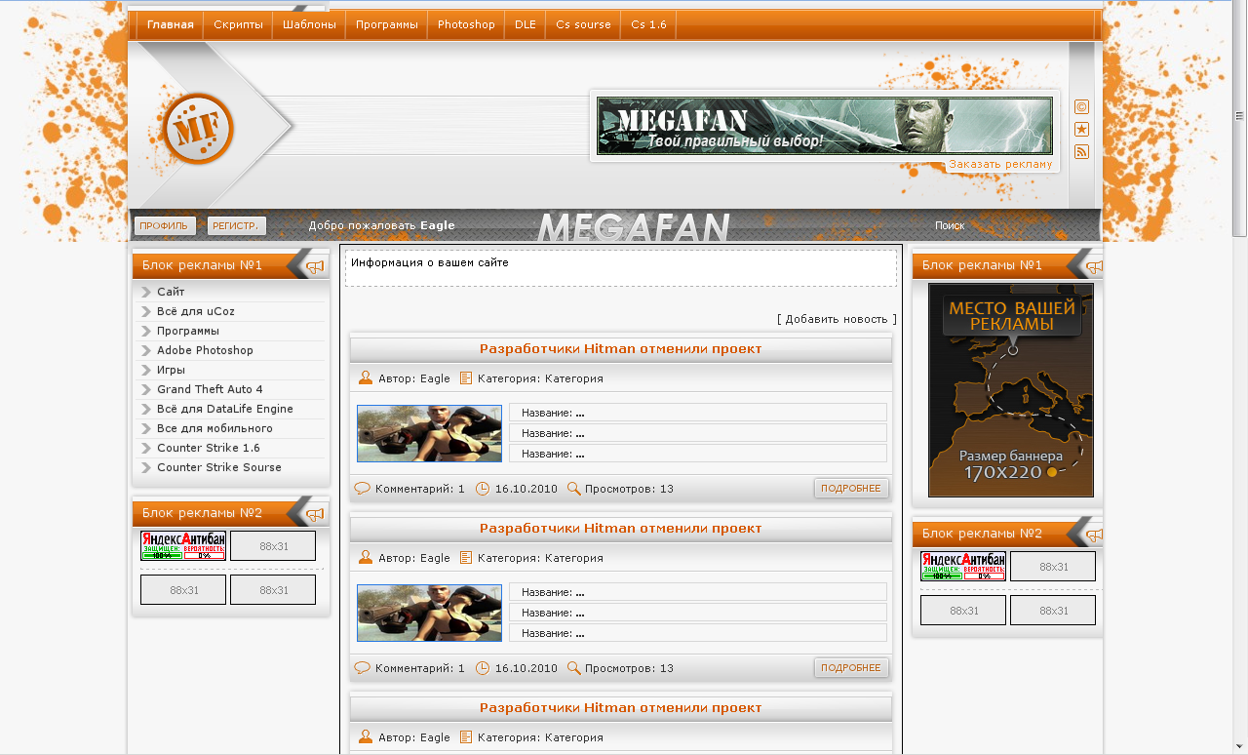Click Yandex Antiban badge in right sidebar

point(963,566)
